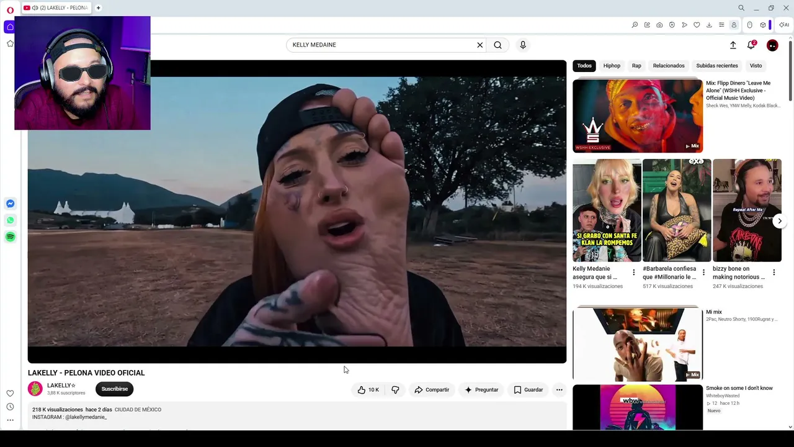Open Messenger in the Opera sidebar
Viewport: 794px width, 447px height.
pyautogui.click(x=11, y=204)
